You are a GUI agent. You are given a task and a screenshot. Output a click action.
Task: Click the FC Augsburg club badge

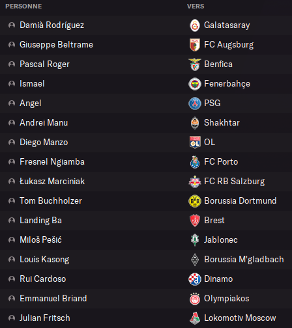point(195,45)
